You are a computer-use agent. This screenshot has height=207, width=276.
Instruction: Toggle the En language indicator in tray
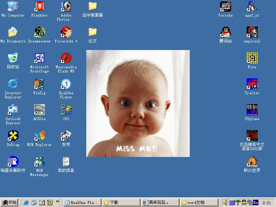point(255,203)
